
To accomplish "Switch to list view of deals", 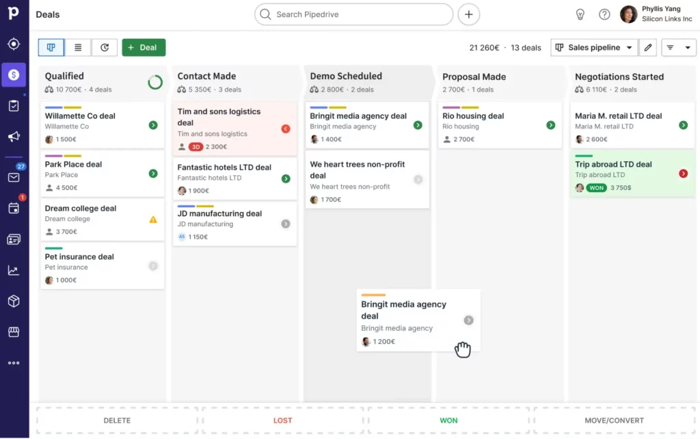I will coord(78,47).
